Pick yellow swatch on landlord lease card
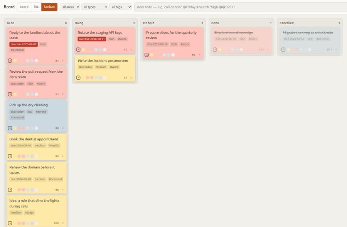This screenshot has width=347, height=227. (x=15, y=60)
